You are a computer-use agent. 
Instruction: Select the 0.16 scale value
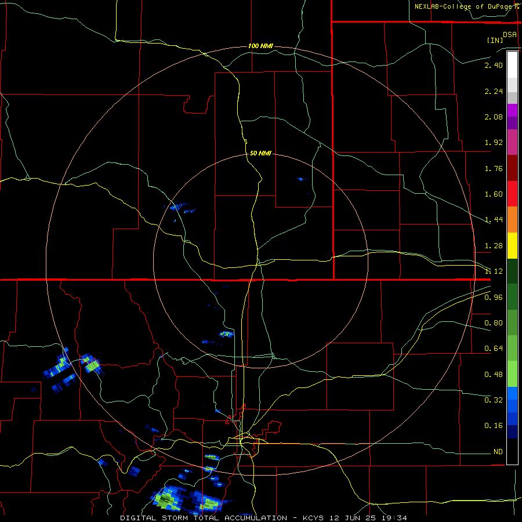pos(494,426)
